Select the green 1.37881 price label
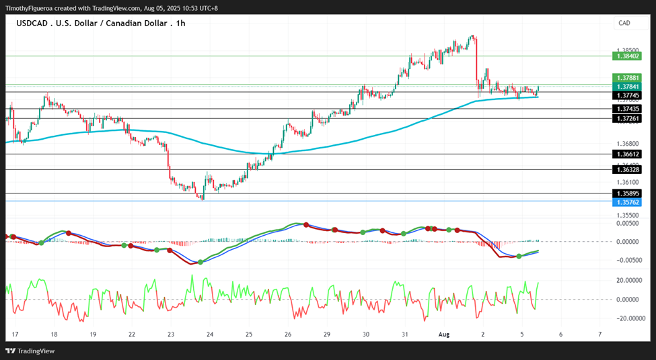The image size is (656, 360). (x=626, y=78)
